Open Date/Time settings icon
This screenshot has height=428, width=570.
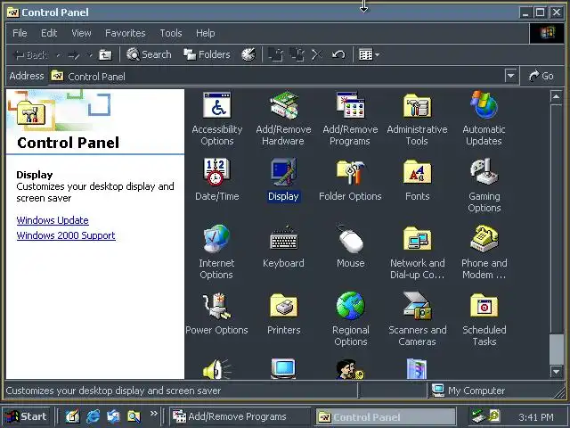217,180
